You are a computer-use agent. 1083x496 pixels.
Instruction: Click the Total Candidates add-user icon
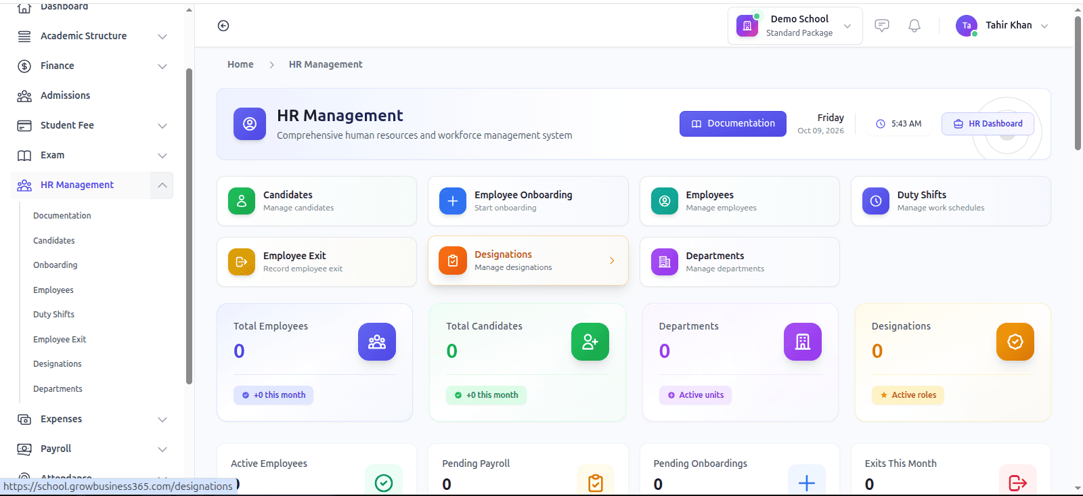590,342
